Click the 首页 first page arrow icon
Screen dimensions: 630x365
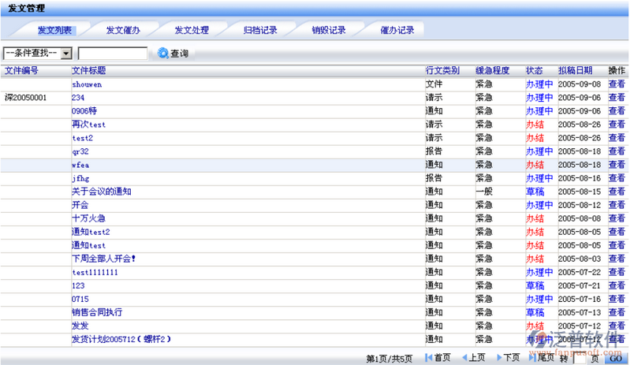point(428,358)
